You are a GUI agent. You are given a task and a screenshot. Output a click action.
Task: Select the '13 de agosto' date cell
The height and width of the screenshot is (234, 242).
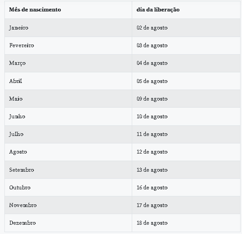pos(152,170)
